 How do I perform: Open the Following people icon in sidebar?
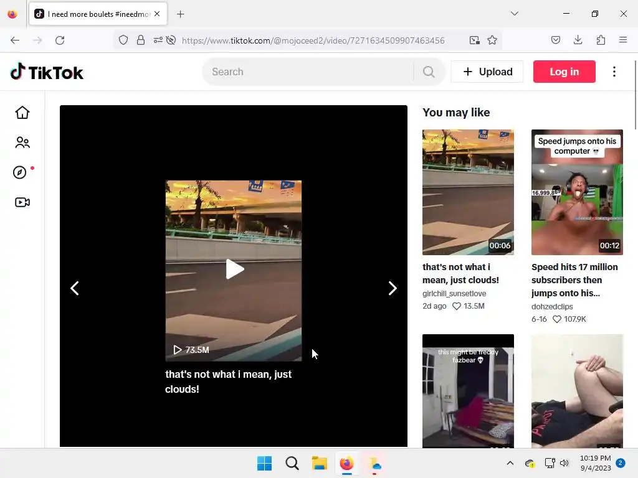pyautogui.click(x=22, y=143)
